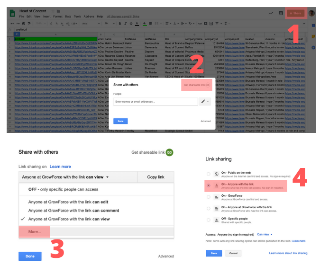Open the Can view access dropdown
This screenshot has height=273, width=329.
click(265, 235)
